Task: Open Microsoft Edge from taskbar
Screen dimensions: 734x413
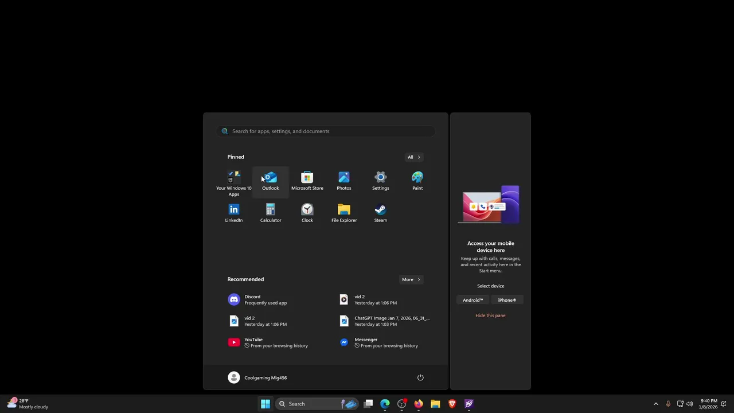Action: coord(385,404)
